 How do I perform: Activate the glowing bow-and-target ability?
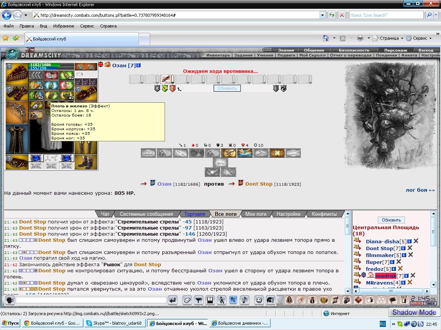(x=229, y=153)
